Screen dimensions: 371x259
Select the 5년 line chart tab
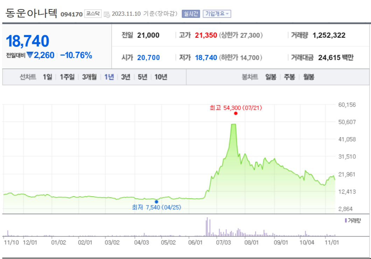[x=142, y=77]
